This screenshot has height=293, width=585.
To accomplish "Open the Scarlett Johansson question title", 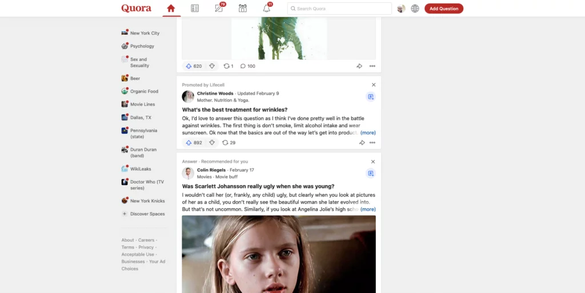I will click(x=258, y=186).
